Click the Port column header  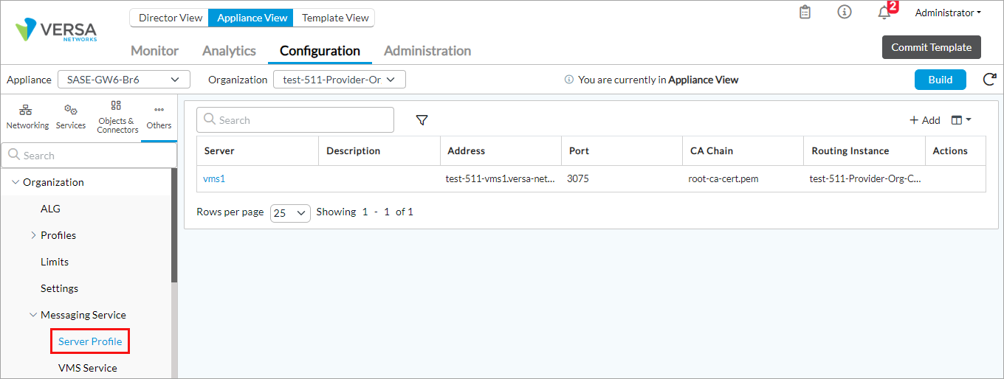pyautogui.click(x=622, y=150)
